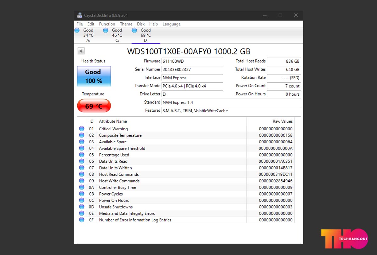Click status orb for Available Spare row
This screenshot has width=377, height=255.
pos(82,142)
